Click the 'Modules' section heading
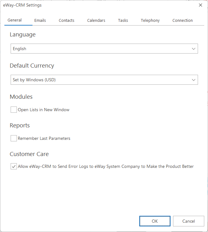 point(21,97)
